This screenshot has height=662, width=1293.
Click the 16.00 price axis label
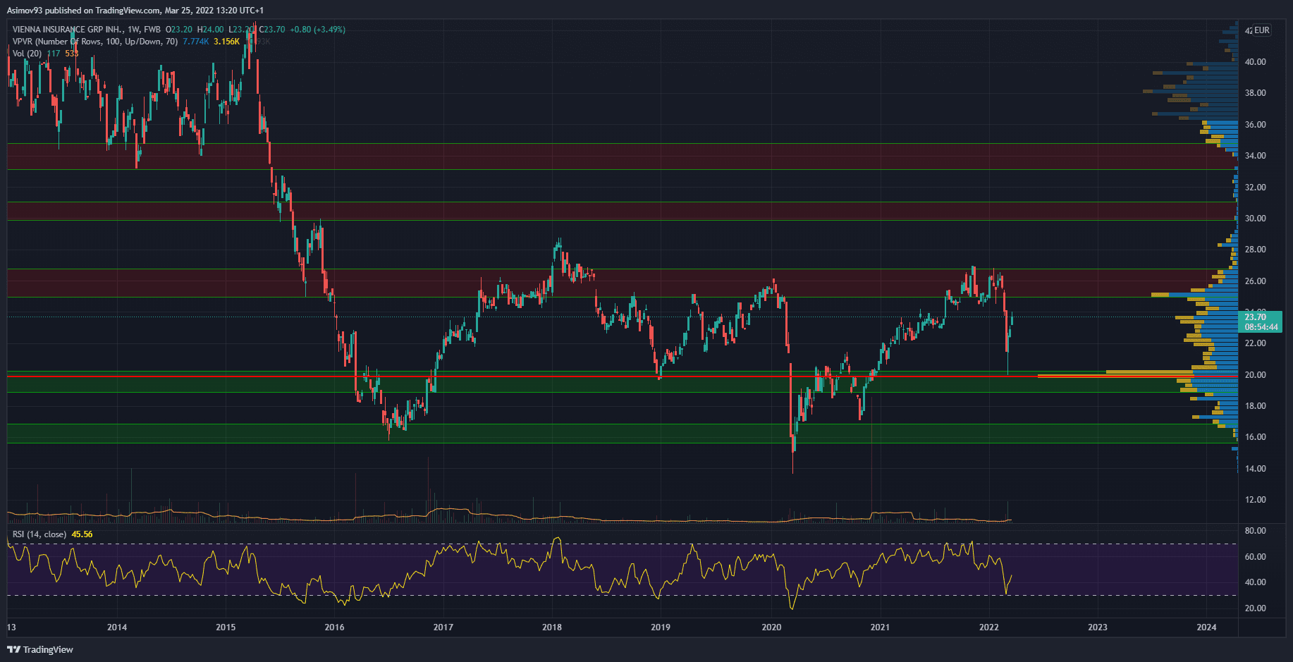tap(1255, 437)
